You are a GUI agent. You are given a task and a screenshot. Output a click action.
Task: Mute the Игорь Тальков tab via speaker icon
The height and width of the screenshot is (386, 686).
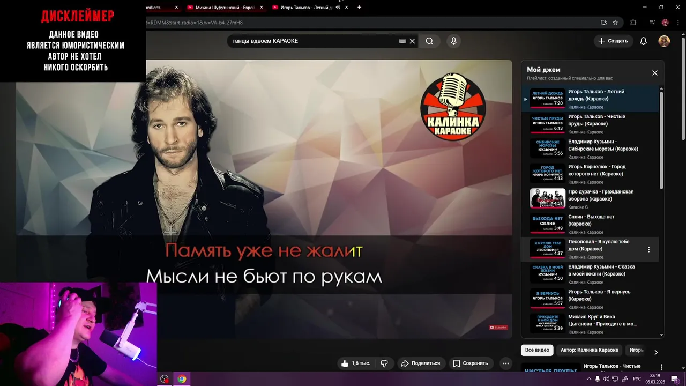pyautogui.click(x=338, y=8)
